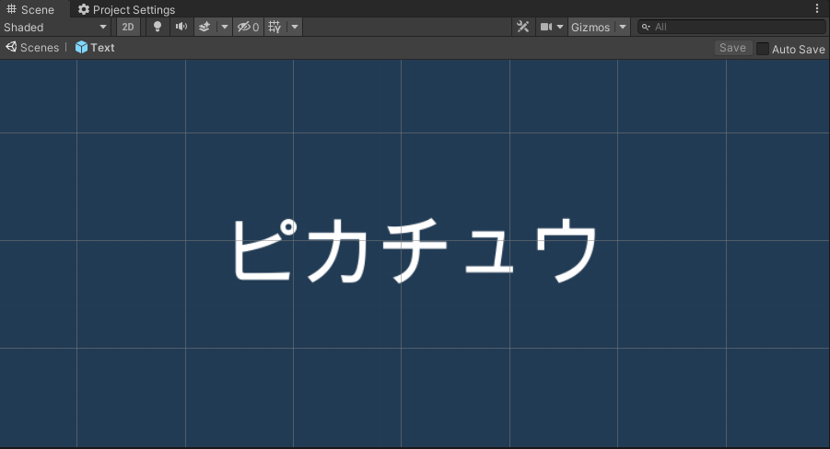
Task: Expand grid settings dropdown arrow
Action: [x=295, y=27]
